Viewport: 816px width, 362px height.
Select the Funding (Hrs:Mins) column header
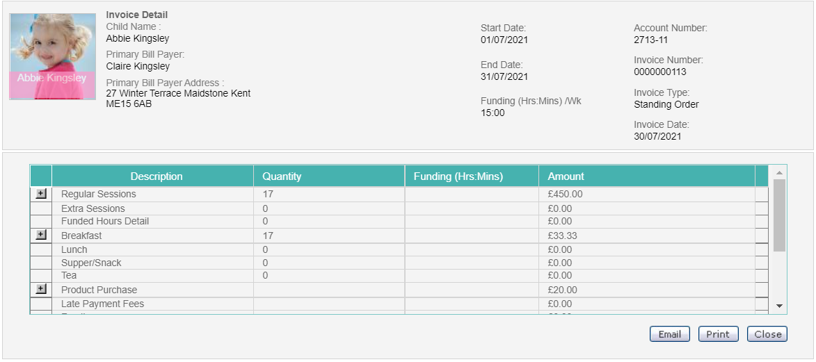click(472, 176)
